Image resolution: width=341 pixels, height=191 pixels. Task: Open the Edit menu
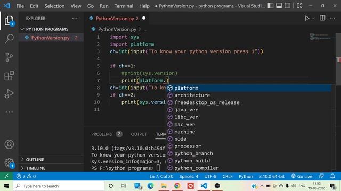(x=34, y=6)
